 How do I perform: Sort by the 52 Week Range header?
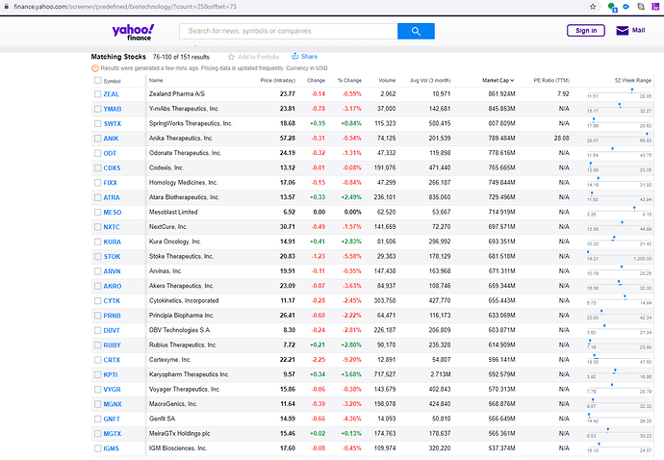633,81
